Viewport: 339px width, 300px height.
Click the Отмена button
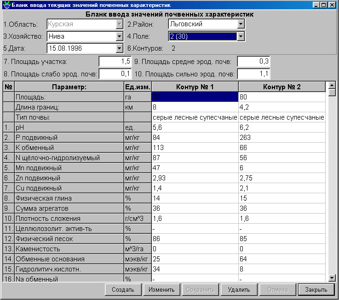(278, 289)
